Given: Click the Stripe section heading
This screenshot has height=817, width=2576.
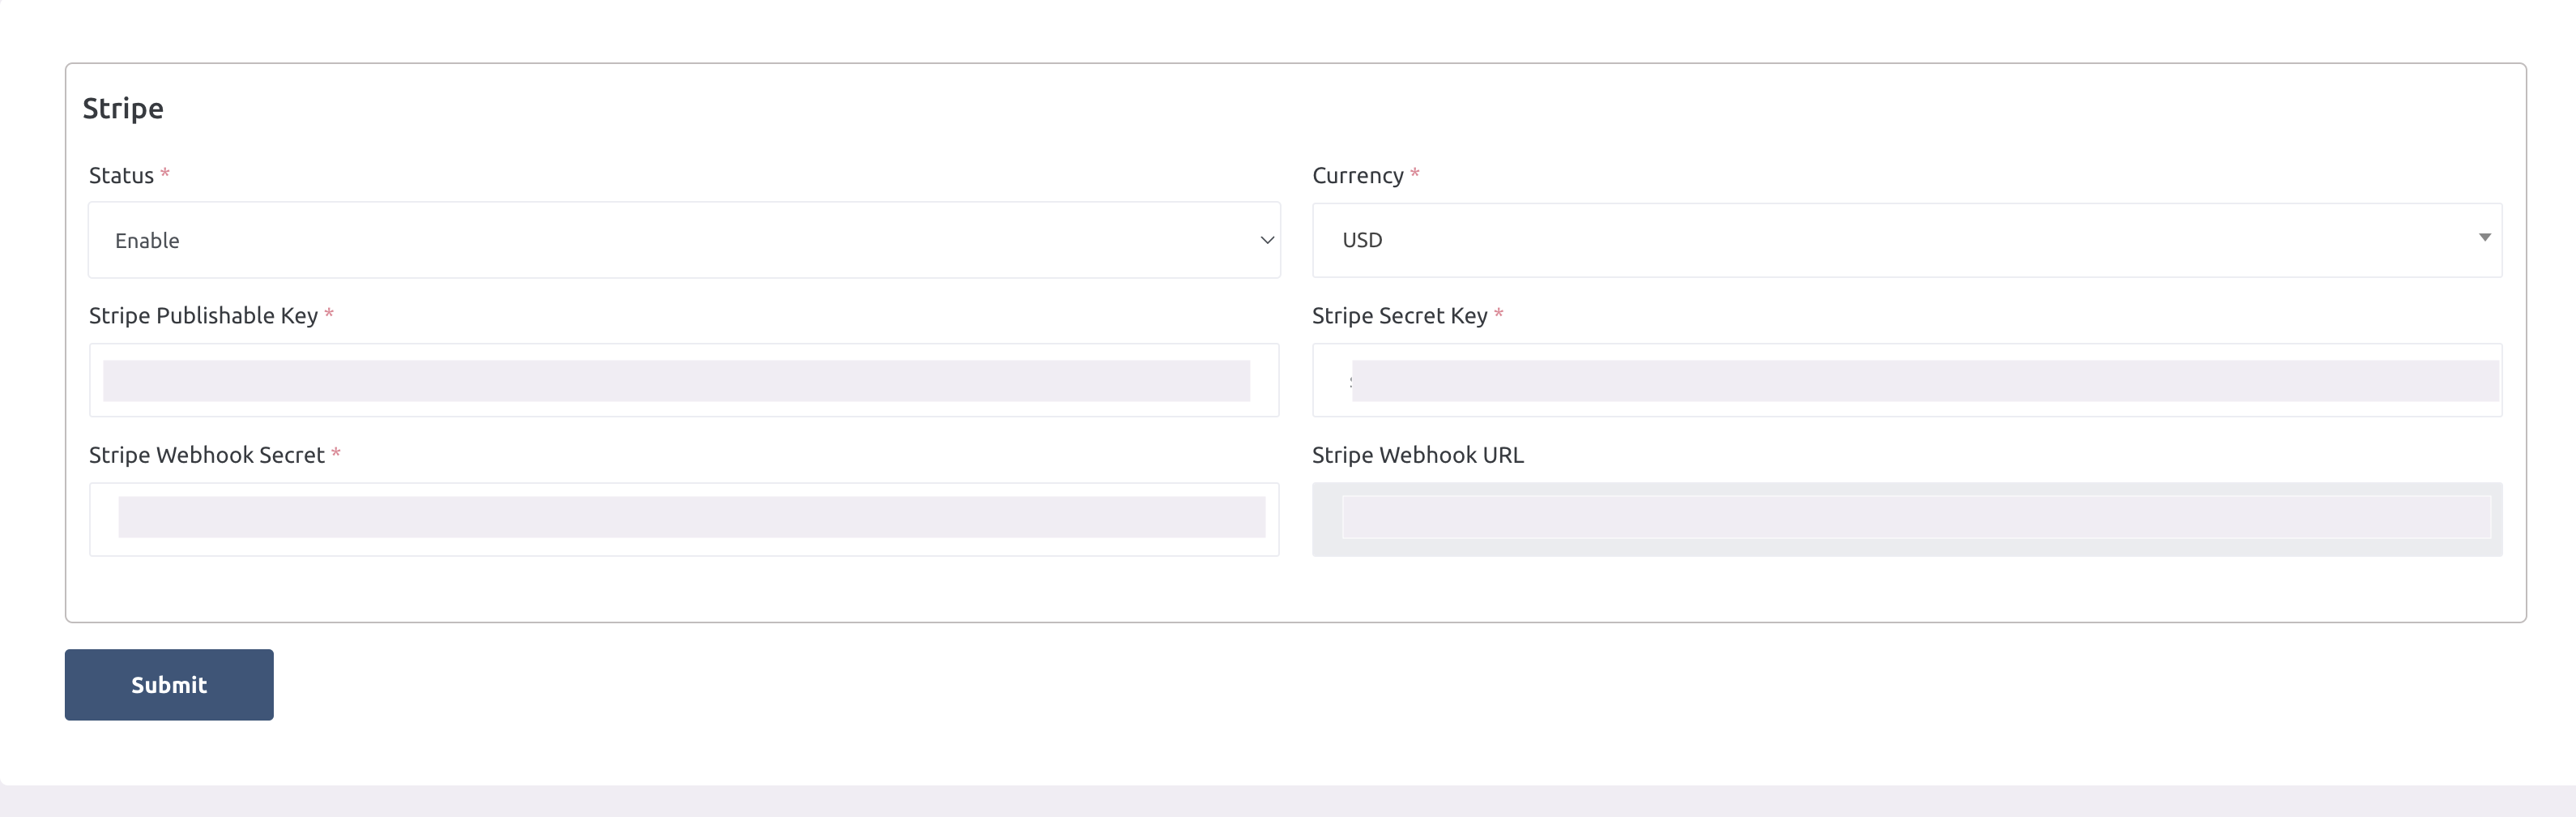Looking at the screenshot, I should 123,108.
